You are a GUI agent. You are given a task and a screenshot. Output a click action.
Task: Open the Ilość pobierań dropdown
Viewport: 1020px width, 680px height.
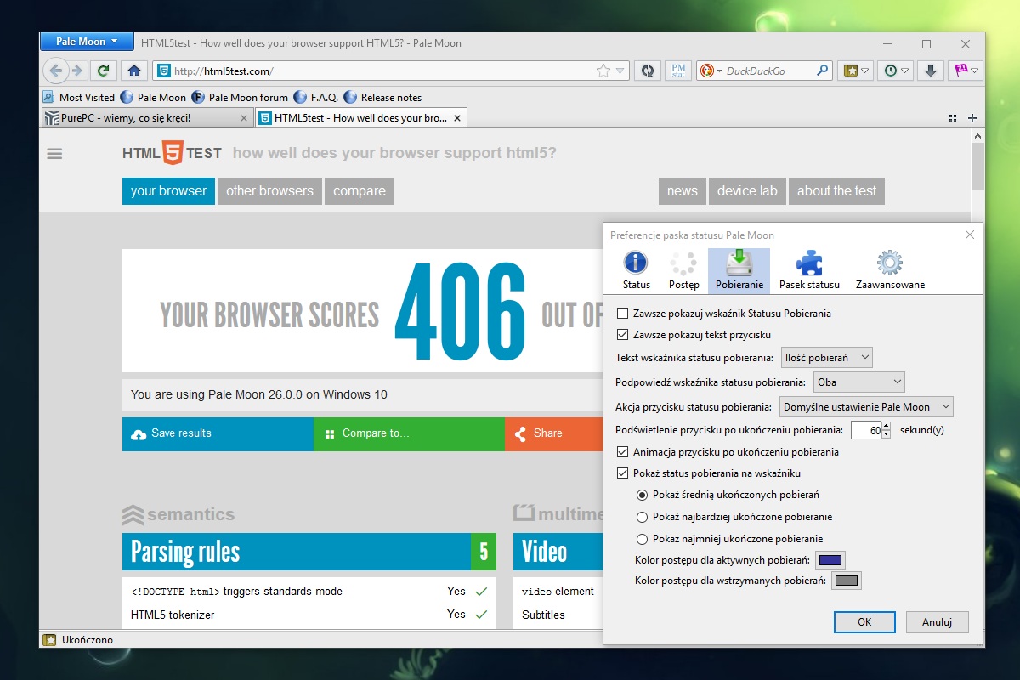point(826,358)
